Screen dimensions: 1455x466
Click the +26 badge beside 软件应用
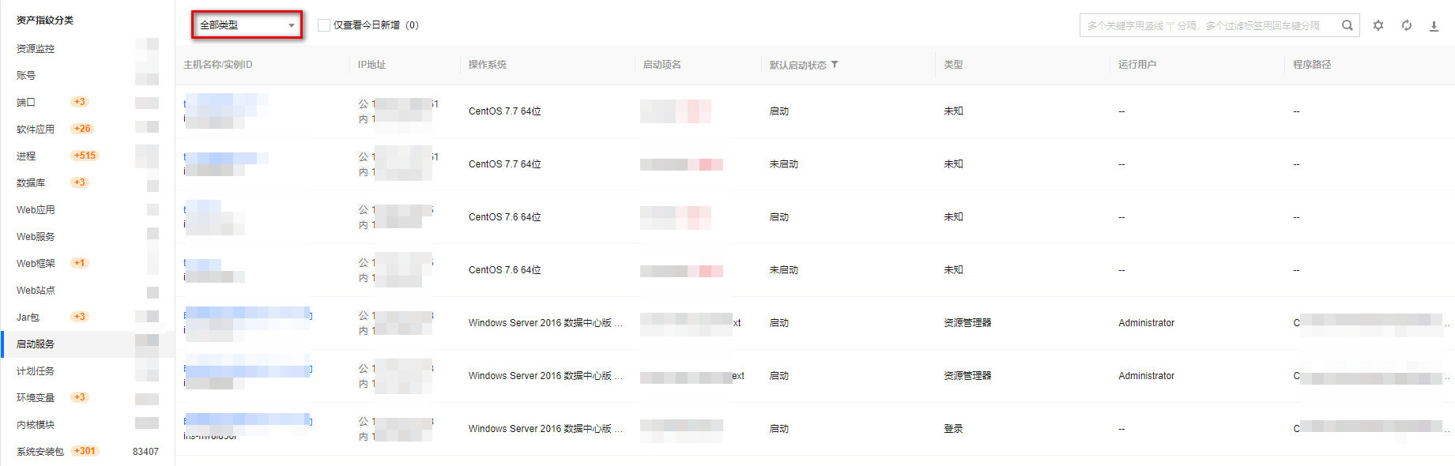click(x=82, y=129)
